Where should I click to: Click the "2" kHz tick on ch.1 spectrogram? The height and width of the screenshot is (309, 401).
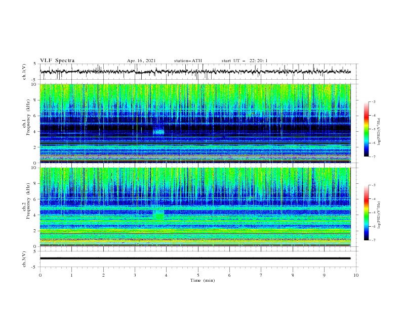click(35, 147)
